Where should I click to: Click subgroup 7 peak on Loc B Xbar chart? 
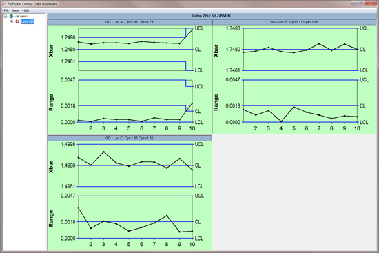tap(319, 44)
